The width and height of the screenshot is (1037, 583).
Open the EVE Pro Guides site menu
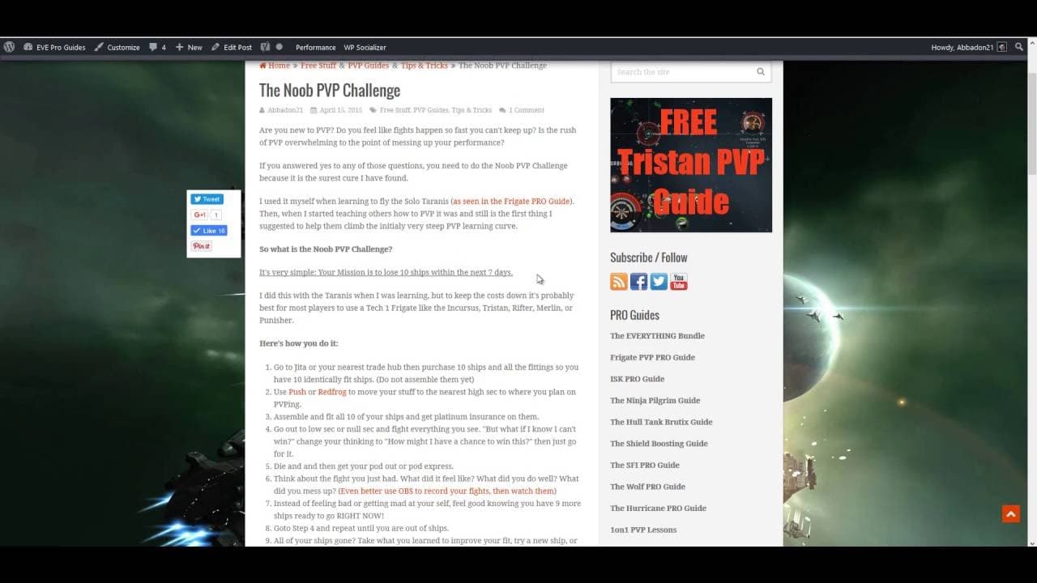[55, 47]
